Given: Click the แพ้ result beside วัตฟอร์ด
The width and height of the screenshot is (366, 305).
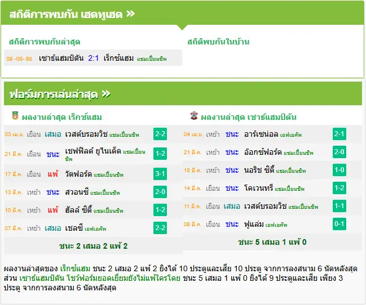Looking at the screenshot, I should [53, 174].
